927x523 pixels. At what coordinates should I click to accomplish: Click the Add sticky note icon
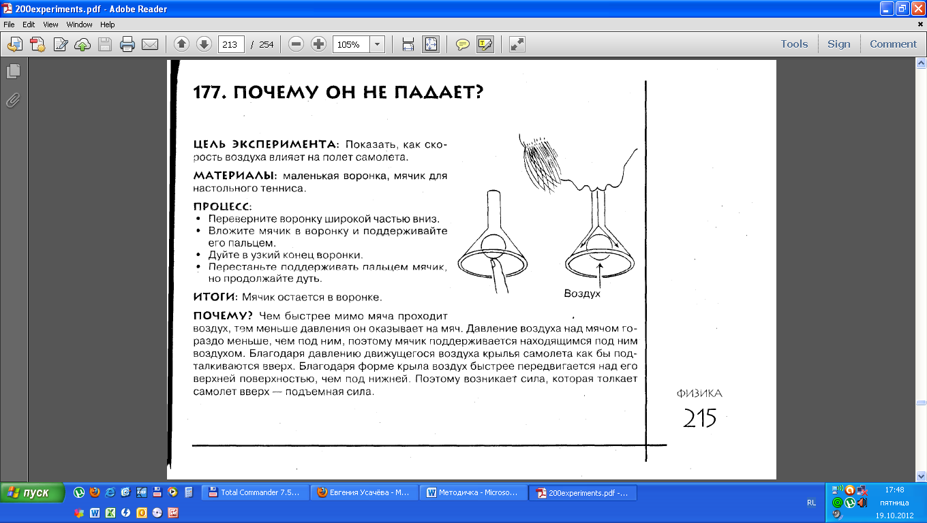coord(463,44)
